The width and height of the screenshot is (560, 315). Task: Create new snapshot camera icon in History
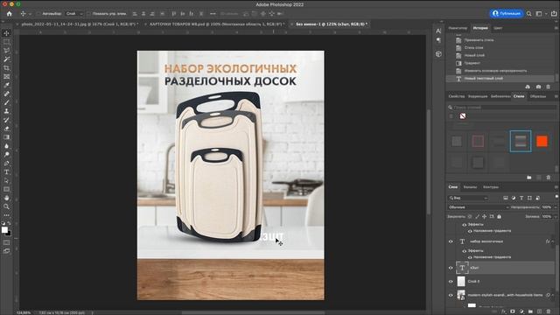(538, 87)
